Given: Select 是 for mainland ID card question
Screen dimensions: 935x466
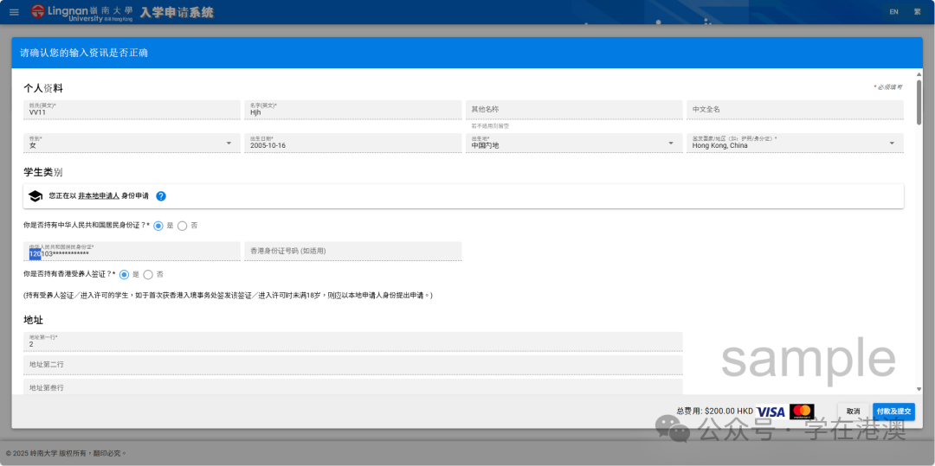Looking at the screenshot, I should pos(158,226).
